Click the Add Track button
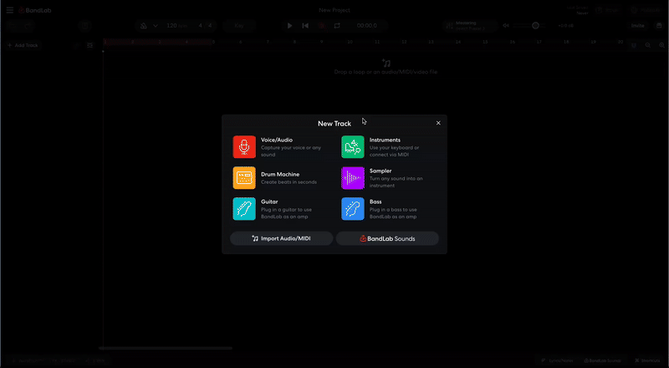This screenshot has height=368, width=669. [x=23, y=45]
